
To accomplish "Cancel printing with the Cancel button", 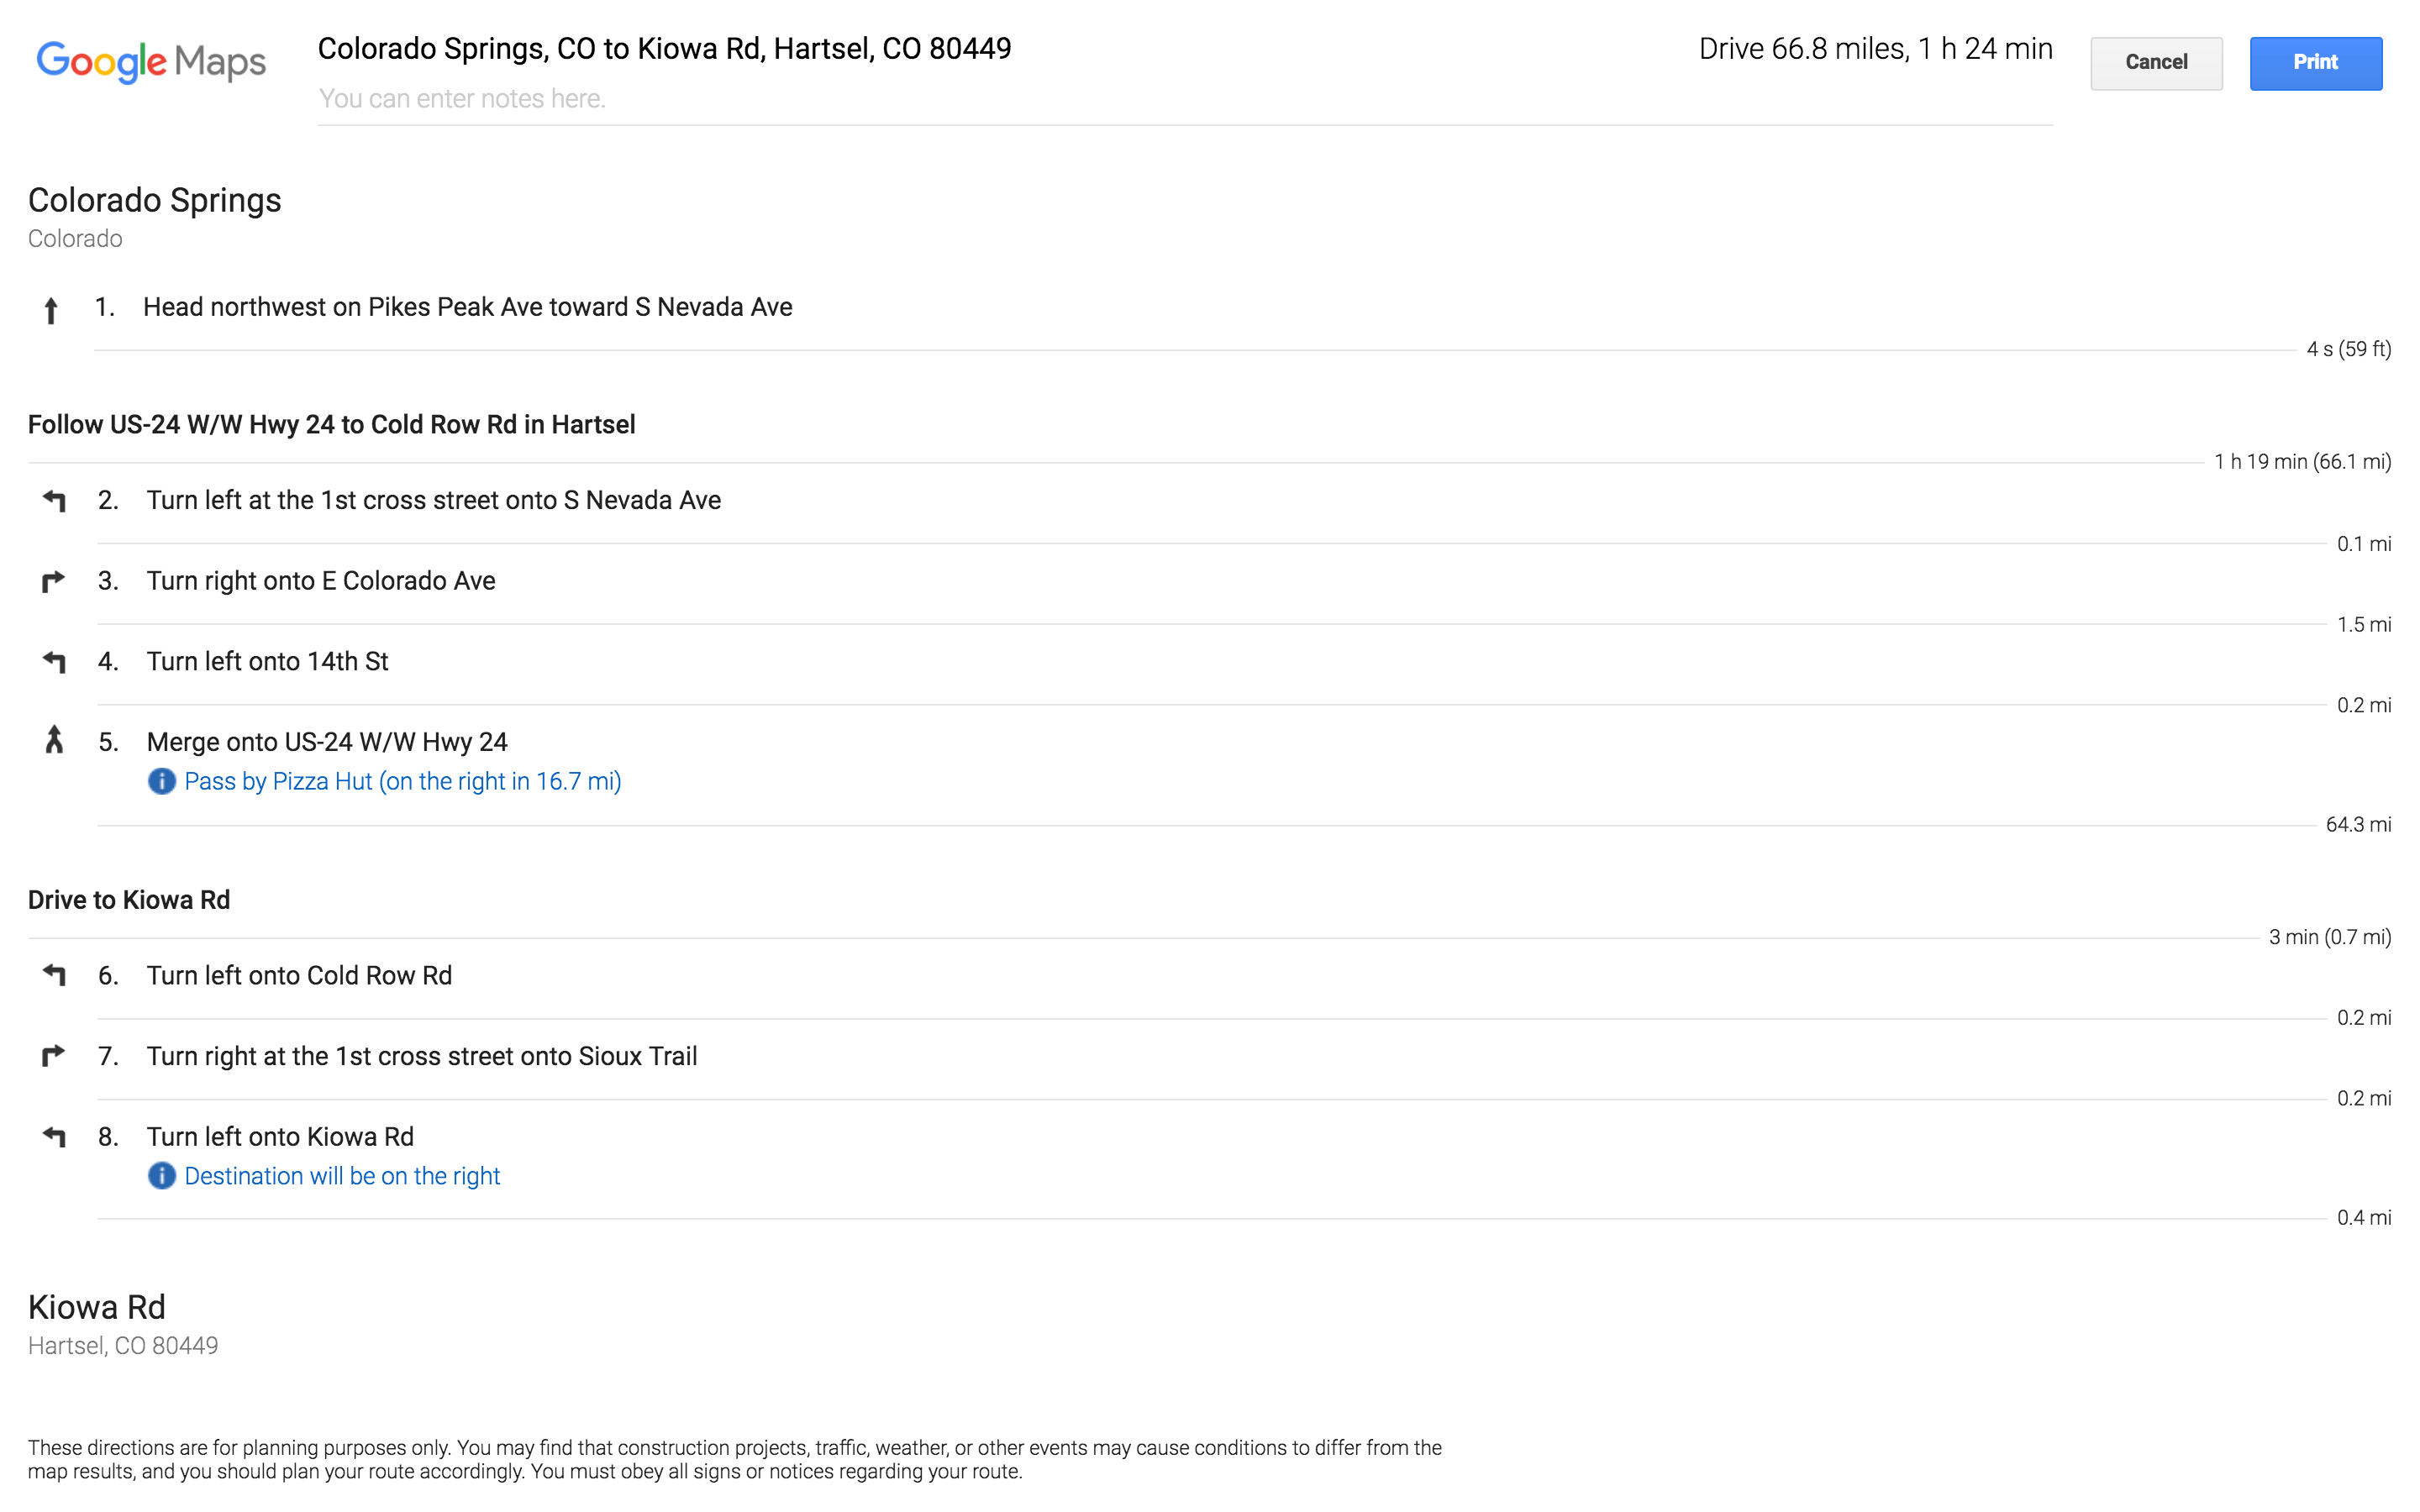I will click(2156, 63).
